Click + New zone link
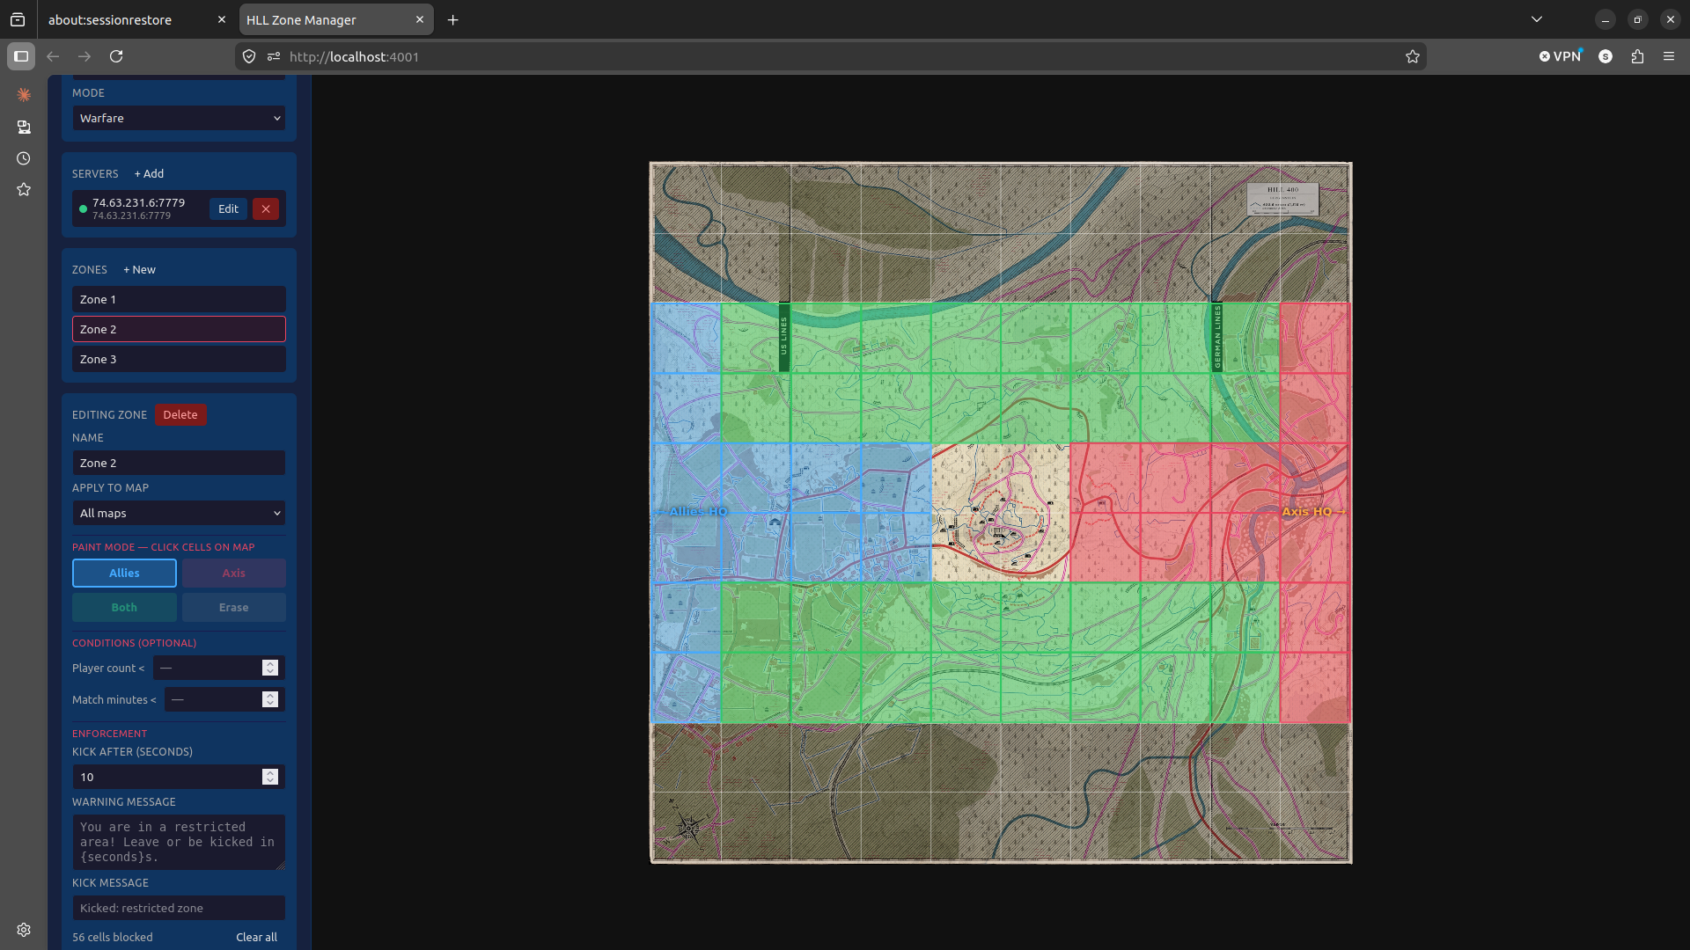1690x950 pixels. point(139,269)
